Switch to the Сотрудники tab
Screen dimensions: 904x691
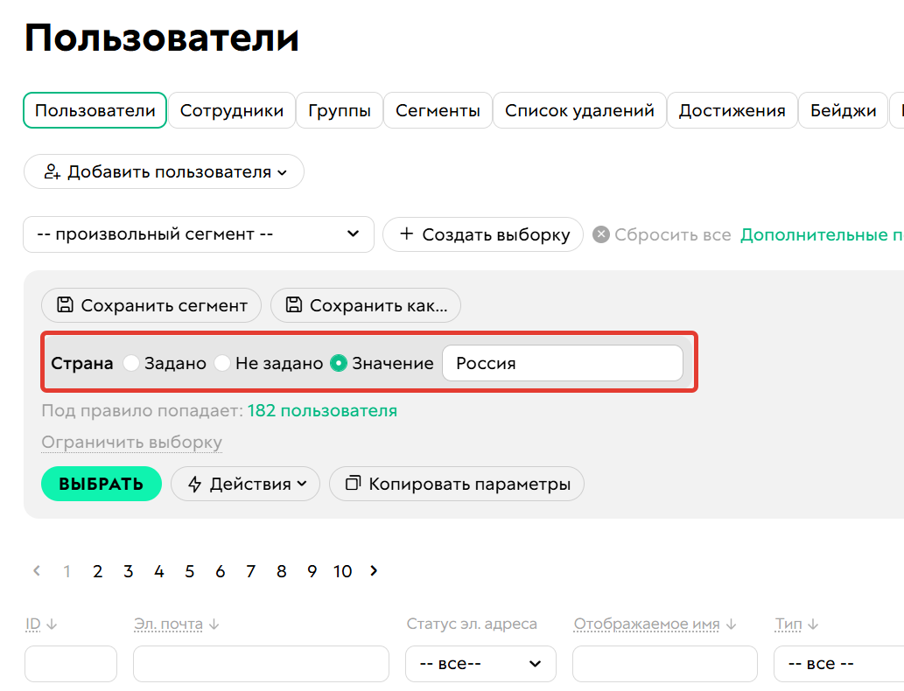tap(232, 110)
